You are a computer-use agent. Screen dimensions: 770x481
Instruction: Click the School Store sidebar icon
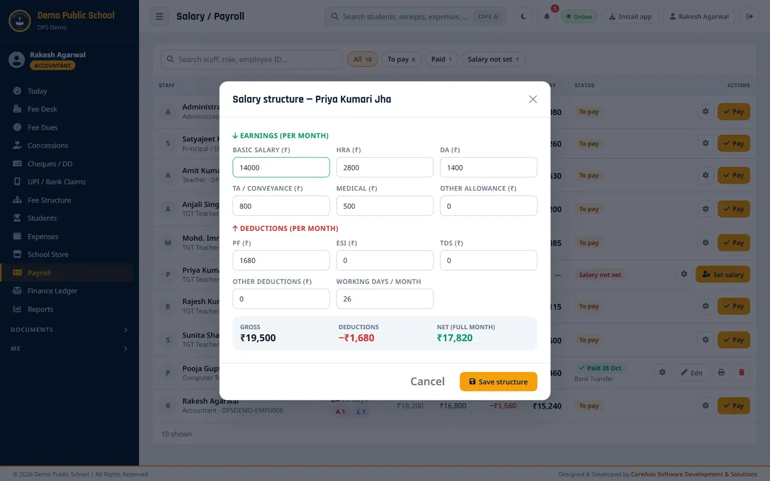point(17,254)
